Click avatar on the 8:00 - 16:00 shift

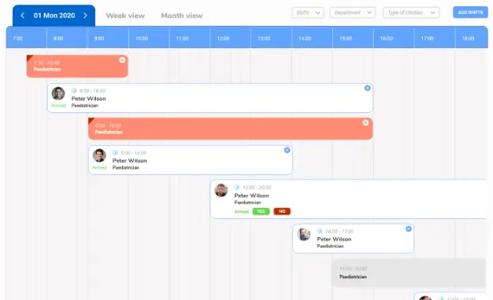tap(58, 93)
